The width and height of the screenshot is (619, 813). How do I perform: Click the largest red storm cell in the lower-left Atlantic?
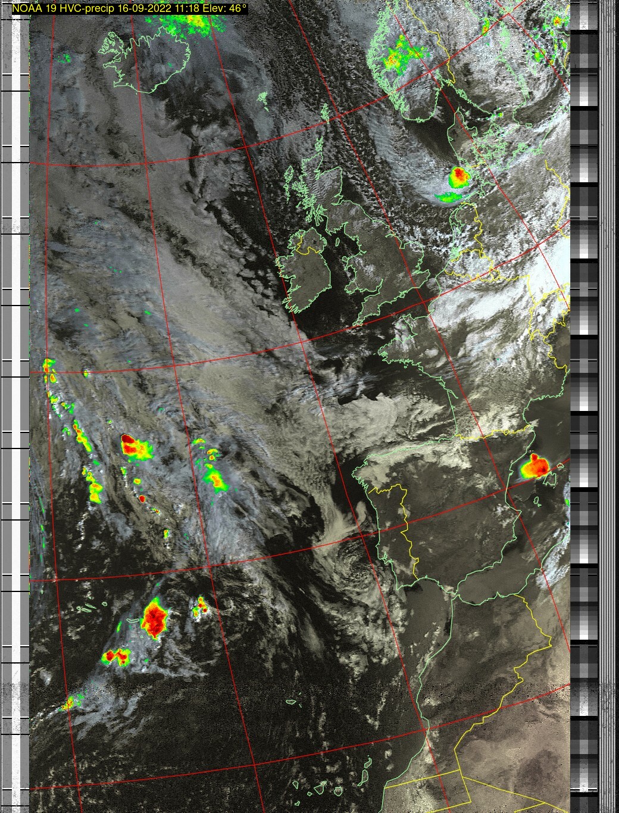tap(154, 619)
